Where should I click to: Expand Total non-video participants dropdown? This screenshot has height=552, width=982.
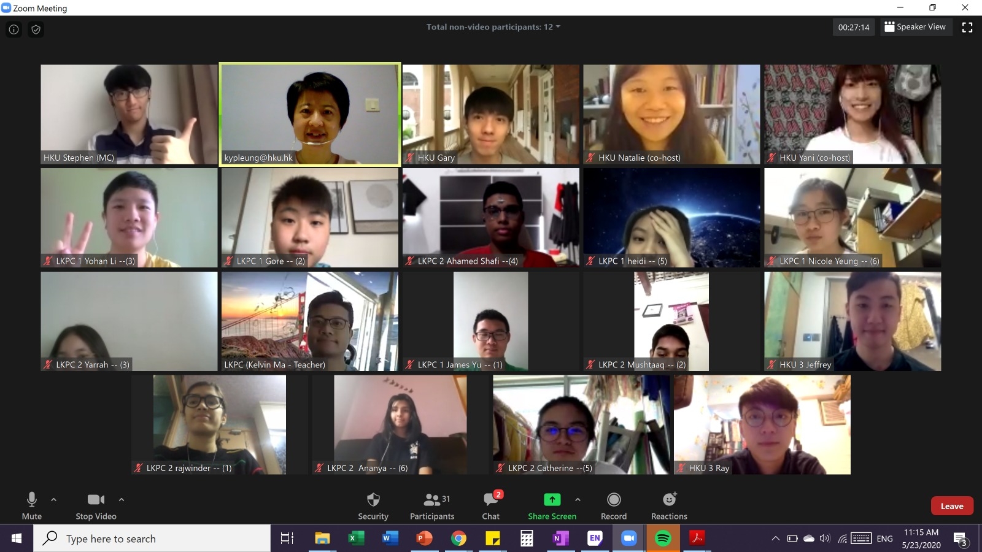493,27
